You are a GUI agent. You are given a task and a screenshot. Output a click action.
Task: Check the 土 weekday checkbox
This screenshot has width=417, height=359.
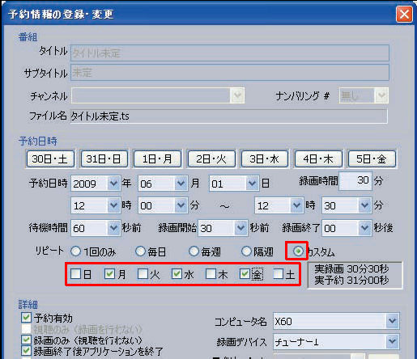pyautogui.click(x=278, y=274)
